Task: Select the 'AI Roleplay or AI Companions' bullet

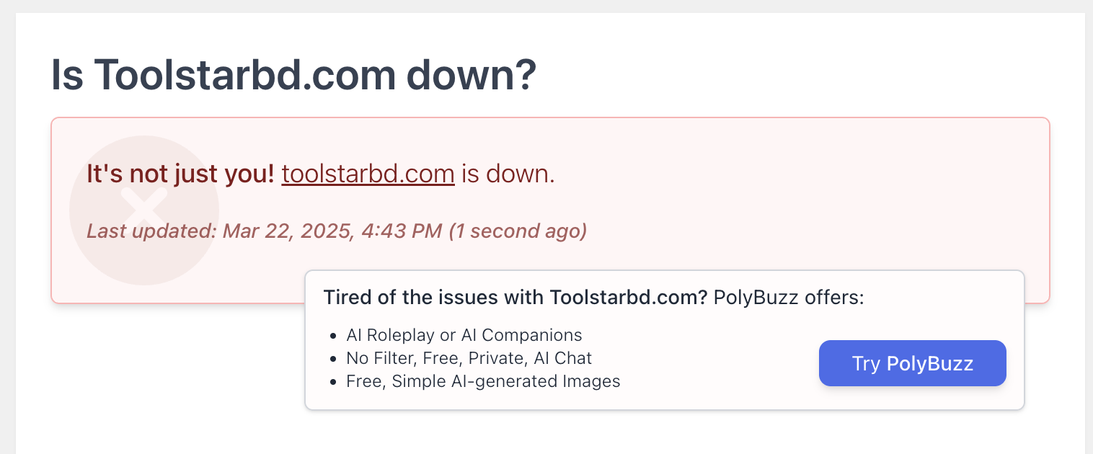Action: click(464, 335)
